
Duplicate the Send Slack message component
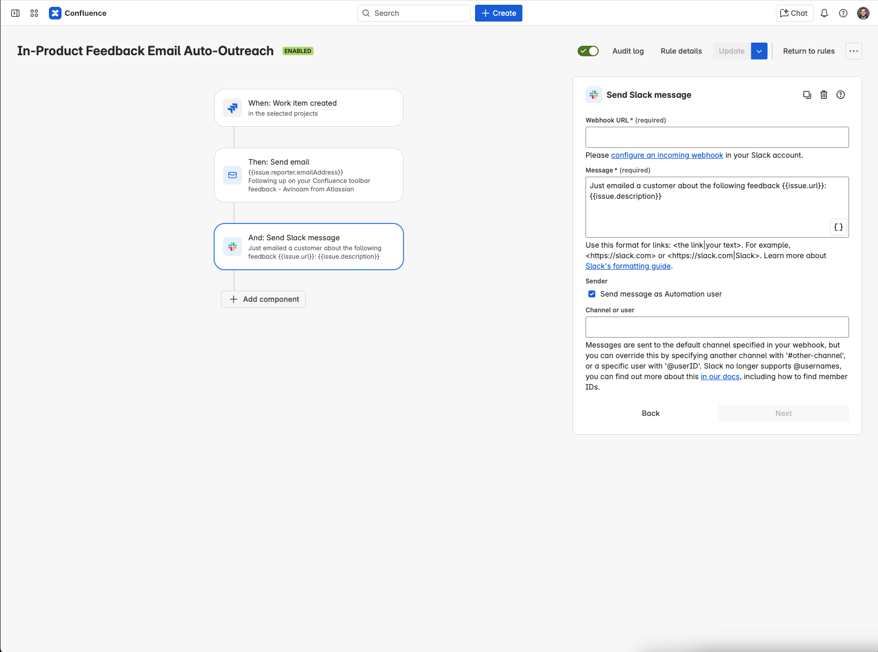pyautogui.click(x=807, y=95)
